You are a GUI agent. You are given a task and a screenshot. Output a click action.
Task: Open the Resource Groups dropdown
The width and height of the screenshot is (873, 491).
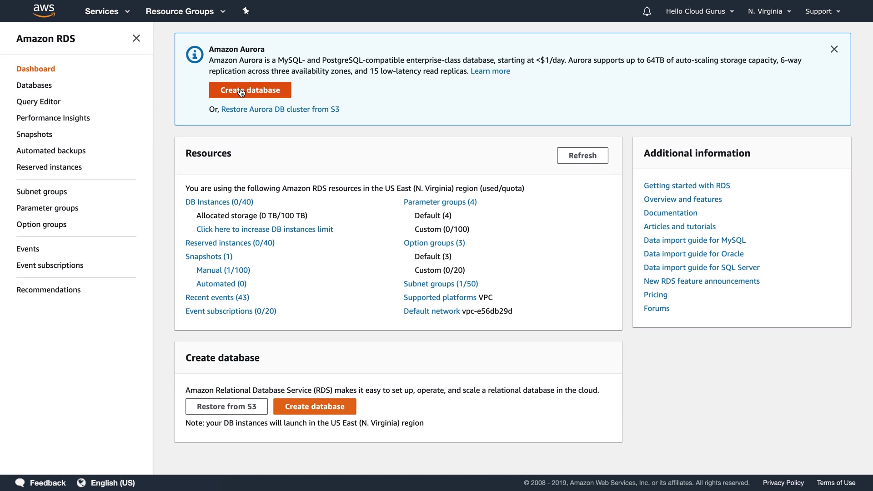[x=185, y=11]
